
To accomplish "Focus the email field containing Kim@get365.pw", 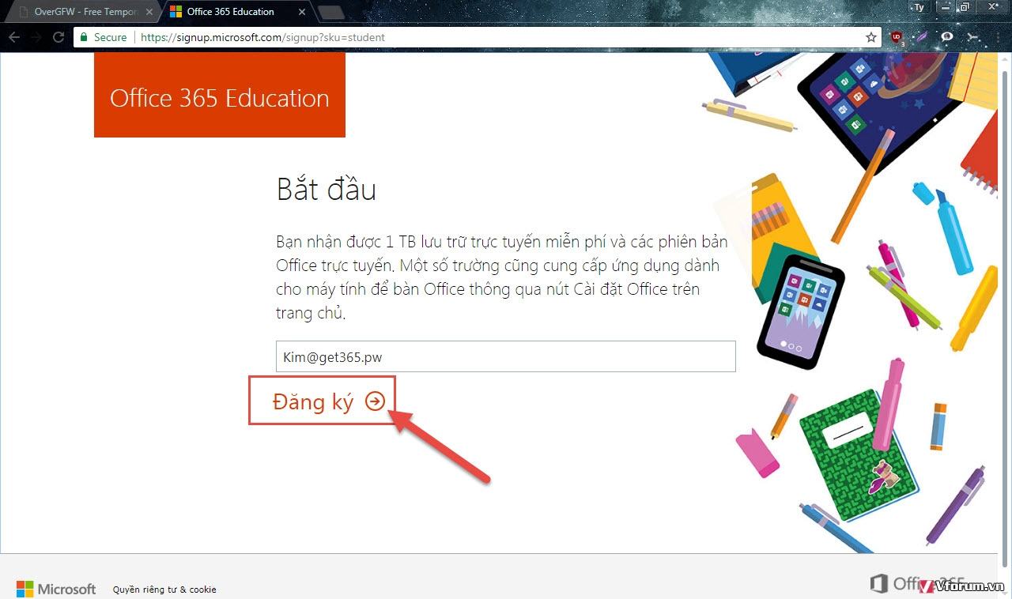I will [x=505, y=356].
